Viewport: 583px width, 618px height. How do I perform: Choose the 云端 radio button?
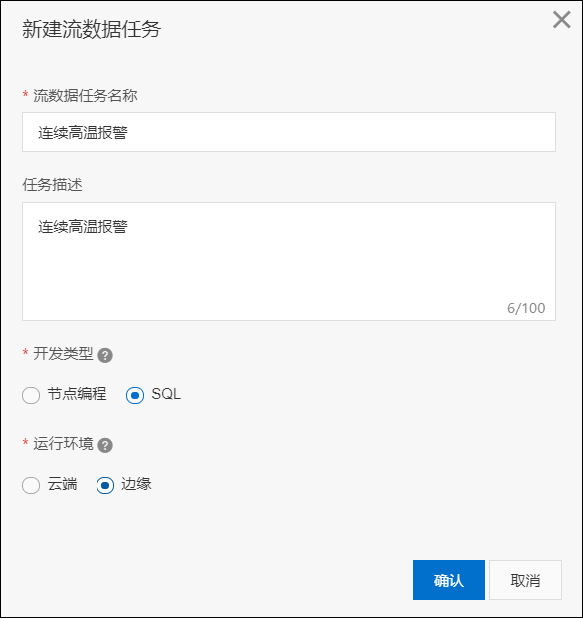pyautogui.click(x=31, y=485)
